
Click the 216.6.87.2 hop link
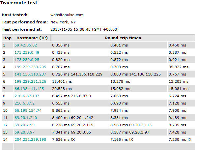[24, 103]
